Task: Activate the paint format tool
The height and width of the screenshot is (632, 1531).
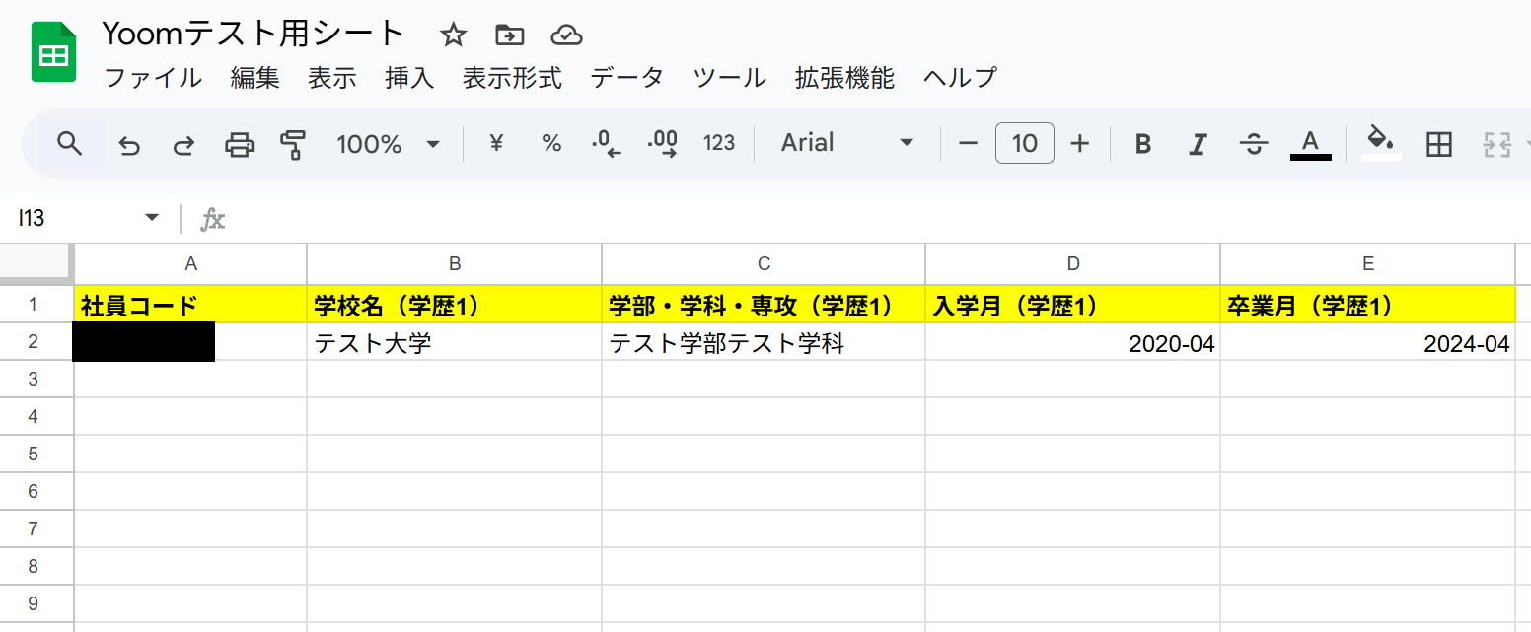Action: coord(293,145)
